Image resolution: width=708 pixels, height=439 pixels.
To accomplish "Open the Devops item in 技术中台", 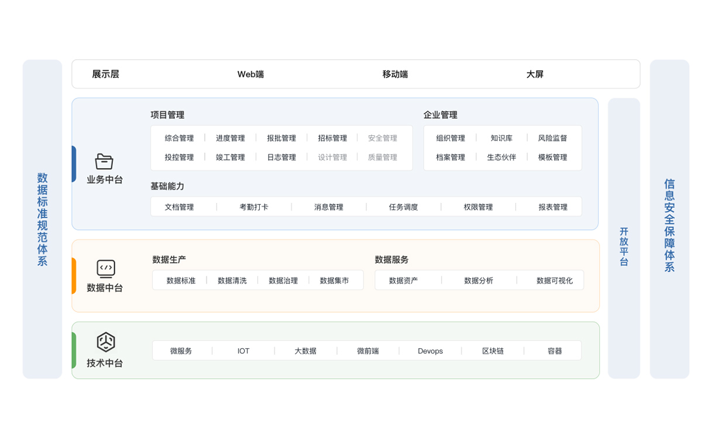I will [x=430, y=351].
